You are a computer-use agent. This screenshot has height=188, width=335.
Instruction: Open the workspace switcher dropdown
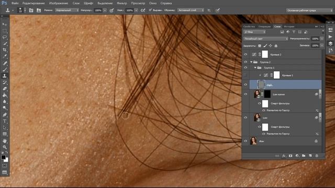pyautogui.click(x=309, y=10)
